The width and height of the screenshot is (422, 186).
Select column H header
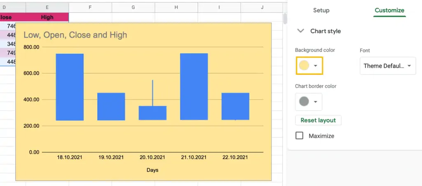point(176,7)
